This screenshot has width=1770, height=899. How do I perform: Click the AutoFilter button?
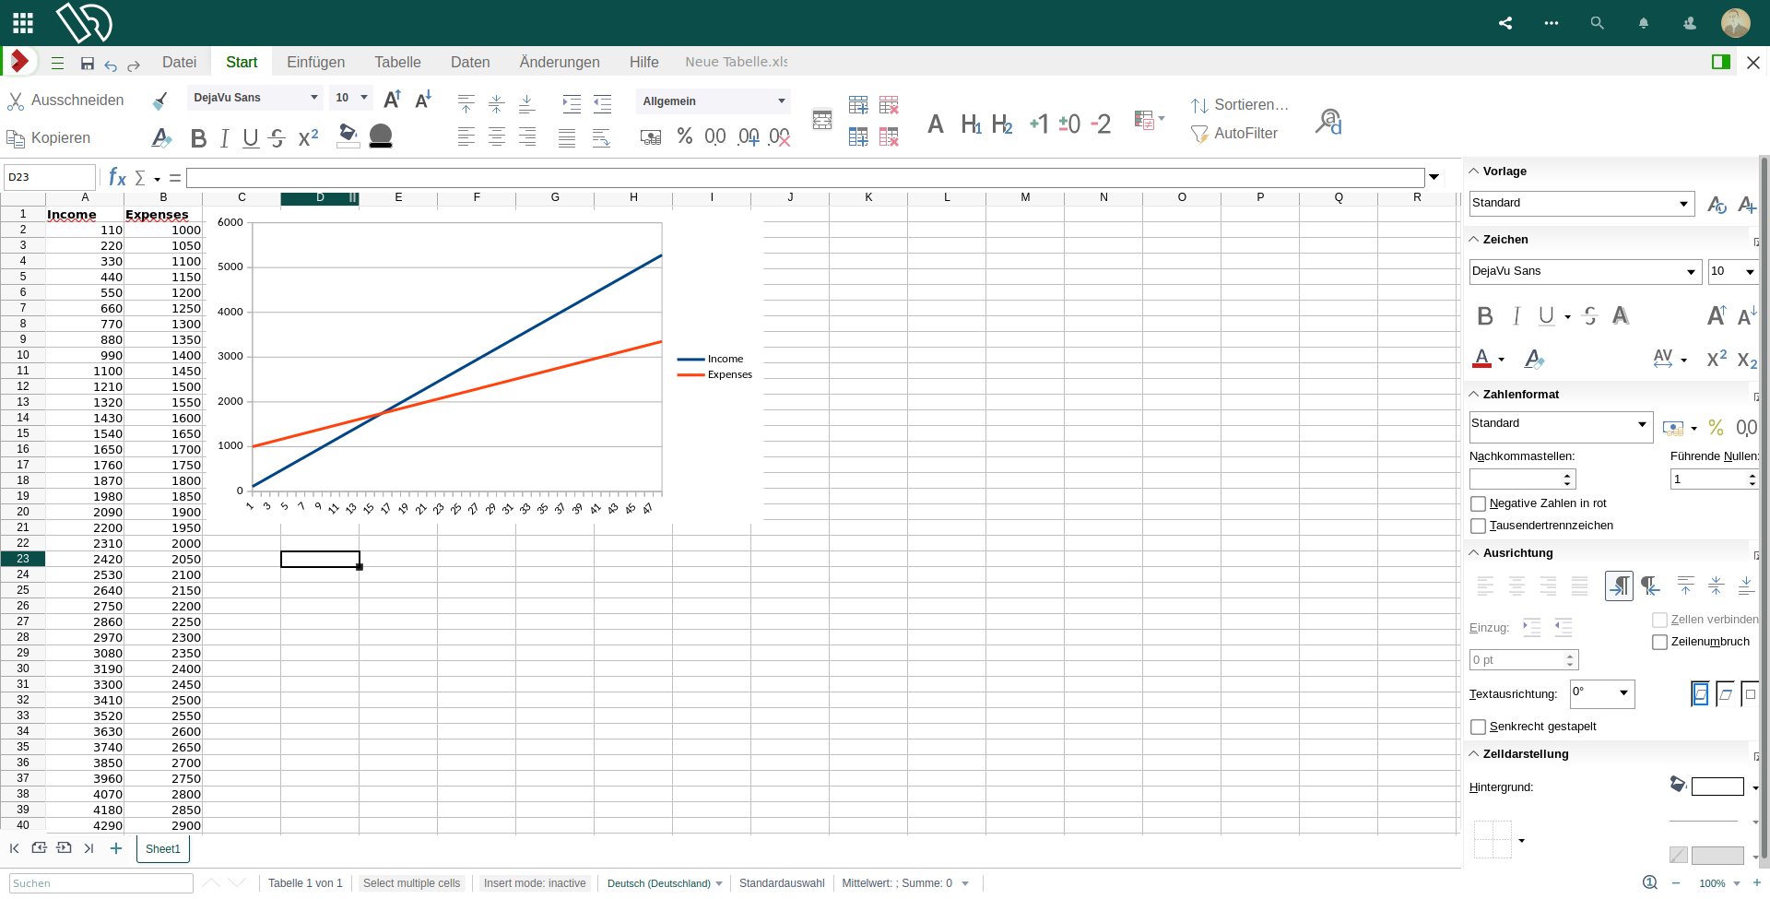(x=1234, y=134)
